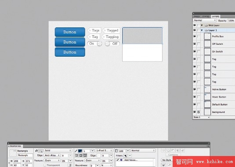Click the Layers panel Opacity field

(231, 21)
